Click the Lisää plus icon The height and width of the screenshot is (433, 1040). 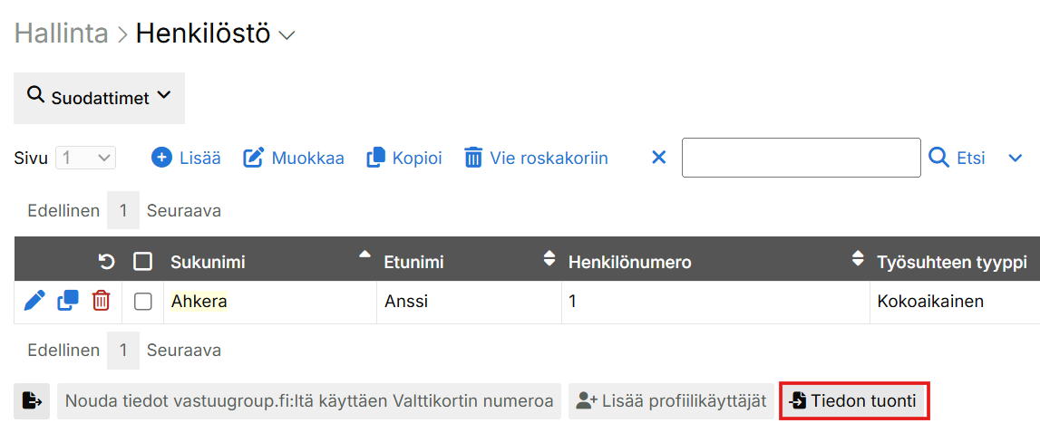[x=161, y=158]
